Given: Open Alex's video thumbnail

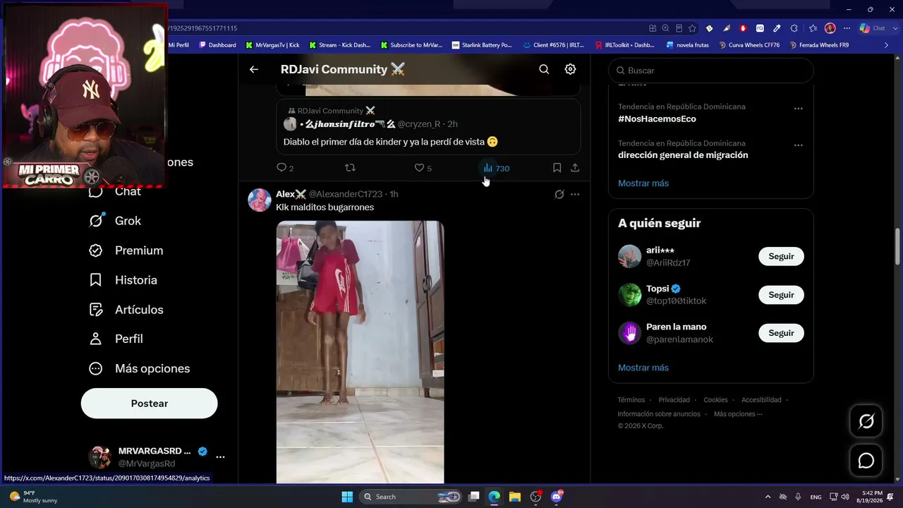Looking at the screenshot, I should point(360,352).
